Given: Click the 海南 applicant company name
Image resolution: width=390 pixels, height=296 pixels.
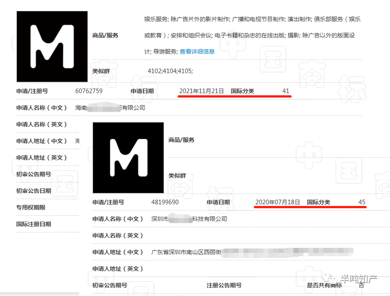Looking at the screenshot, I should click(x=110, y=108).
